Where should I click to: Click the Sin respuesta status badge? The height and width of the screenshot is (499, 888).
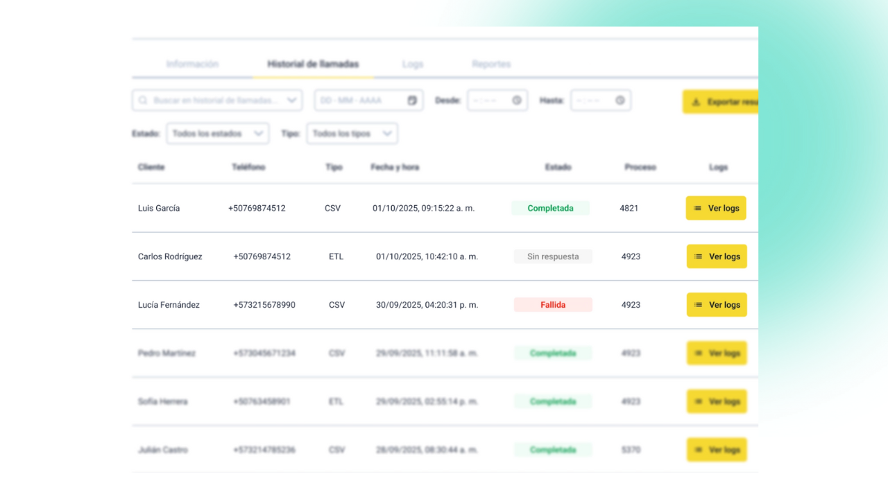point(553,256)
